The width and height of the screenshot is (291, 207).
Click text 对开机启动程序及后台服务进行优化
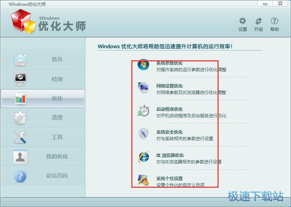[x=191, y=116]
